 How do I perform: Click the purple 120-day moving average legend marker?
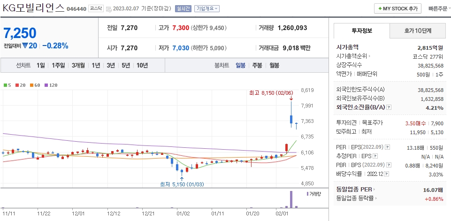pyautogui.click(x=46, y=85)
